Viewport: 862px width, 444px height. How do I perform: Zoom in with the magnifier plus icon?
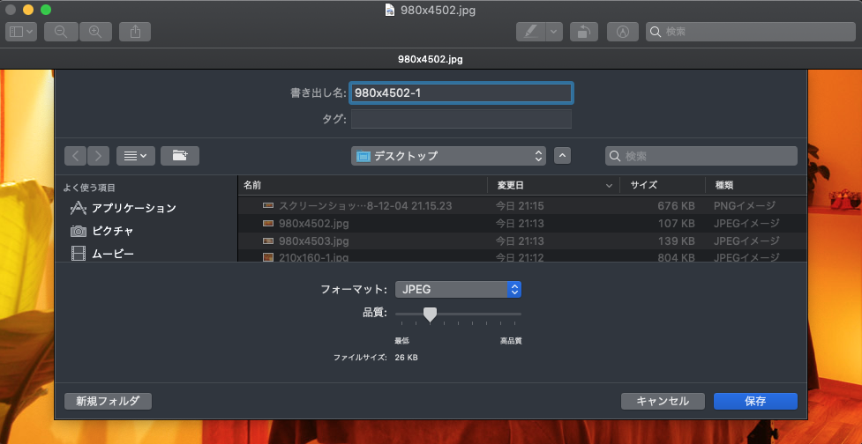point(95,32)
